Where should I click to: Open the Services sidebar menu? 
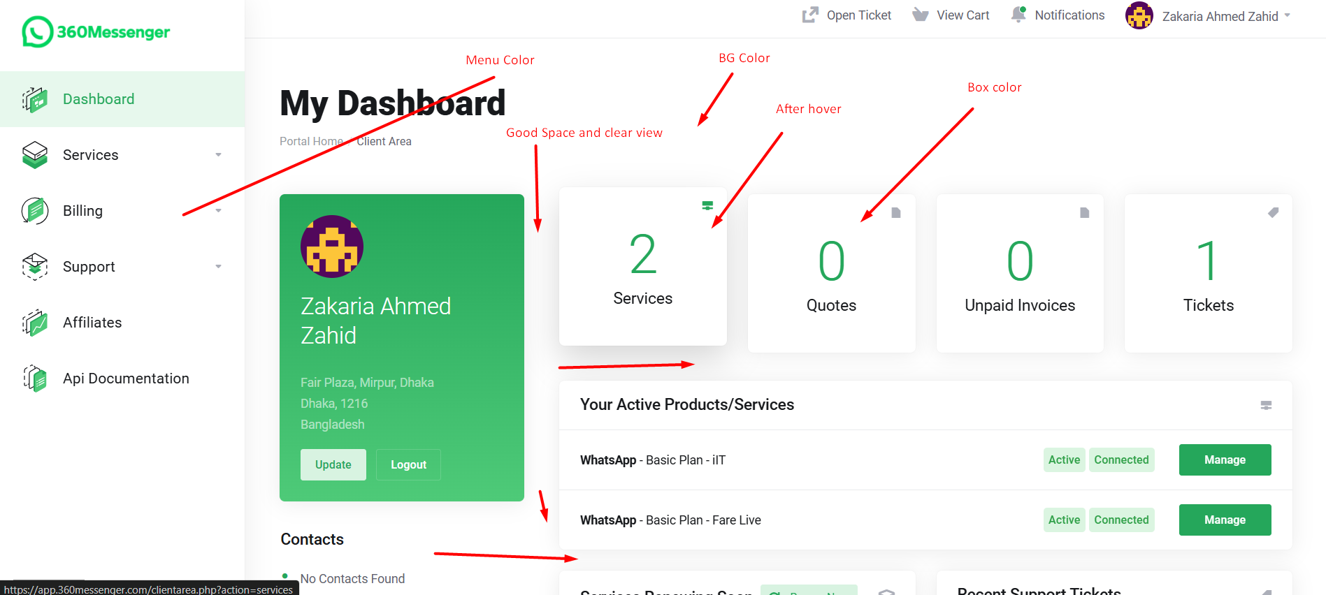point(122,155)
